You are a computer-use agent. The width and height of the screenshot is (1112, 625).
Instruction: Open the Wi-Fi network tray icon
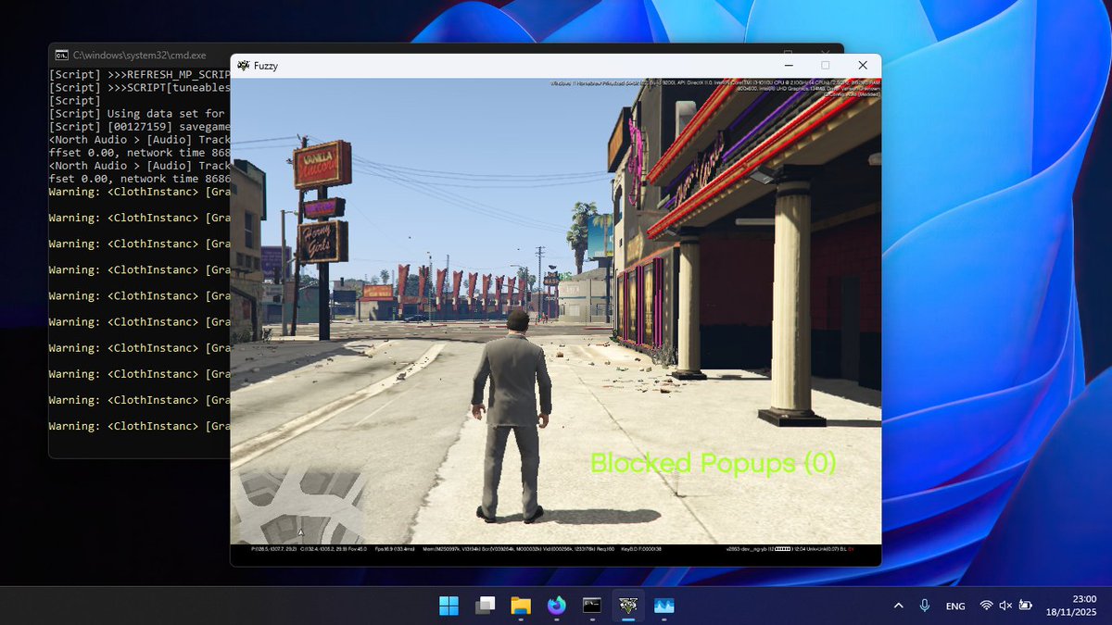point(986,606)
